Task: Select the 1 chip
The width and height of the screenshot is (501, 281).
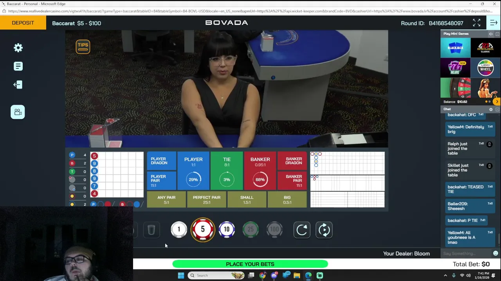Action: (179, 229)
